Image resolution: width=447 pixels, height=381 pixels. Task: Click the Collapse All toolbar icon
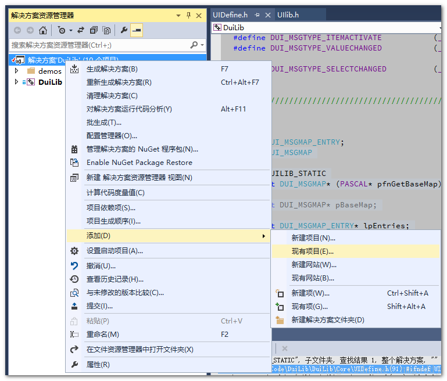pos(94,30)
